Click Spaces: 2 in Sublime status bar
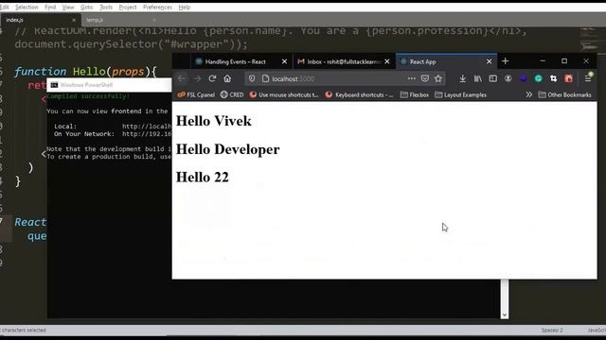 pyautogui.click(x=552, y=331)
